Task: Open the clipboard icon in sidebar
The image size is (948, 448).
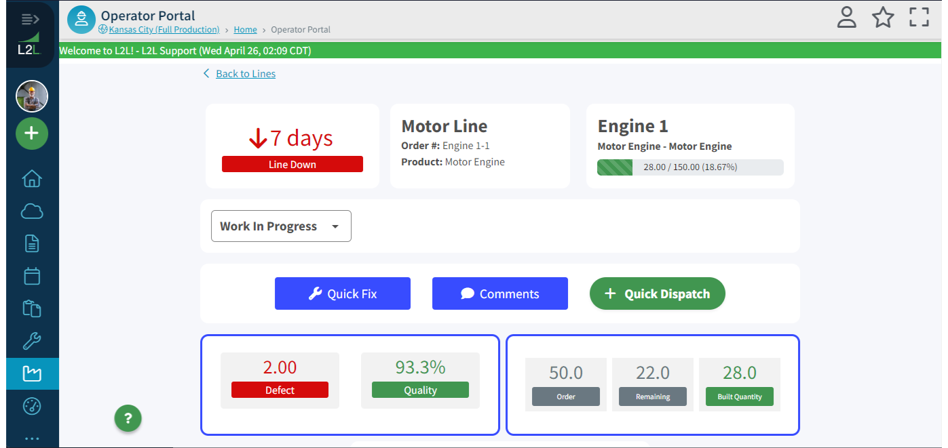Action: [32, 308]
